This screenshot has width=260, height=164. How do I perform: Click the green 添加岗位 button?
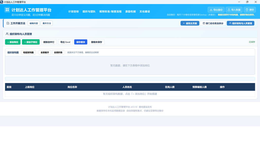[x=13, y=42]
